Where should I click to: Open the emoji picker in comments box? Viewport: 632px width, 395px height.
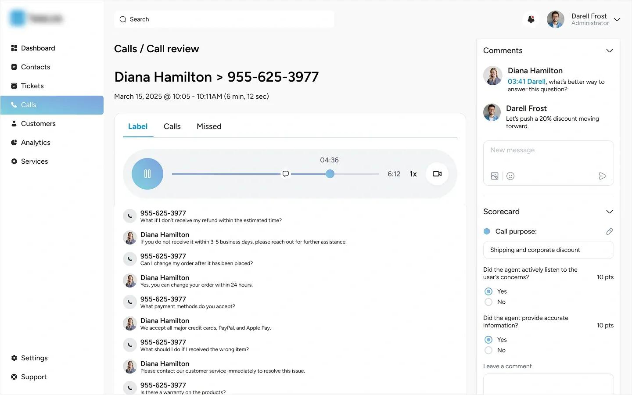click(x=510, y=176)
